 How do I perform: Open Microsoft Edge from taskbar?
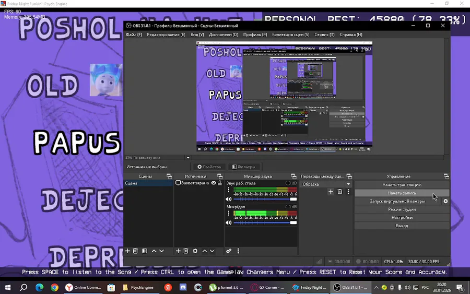(39, 287)
